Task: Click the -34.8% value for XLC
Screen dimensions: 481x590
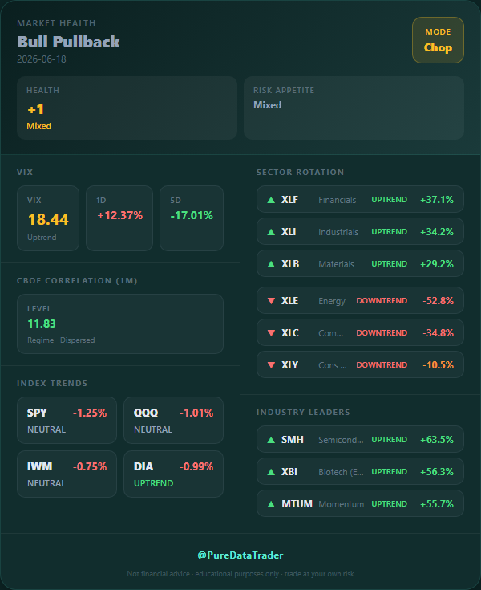Action: point(439,332)
